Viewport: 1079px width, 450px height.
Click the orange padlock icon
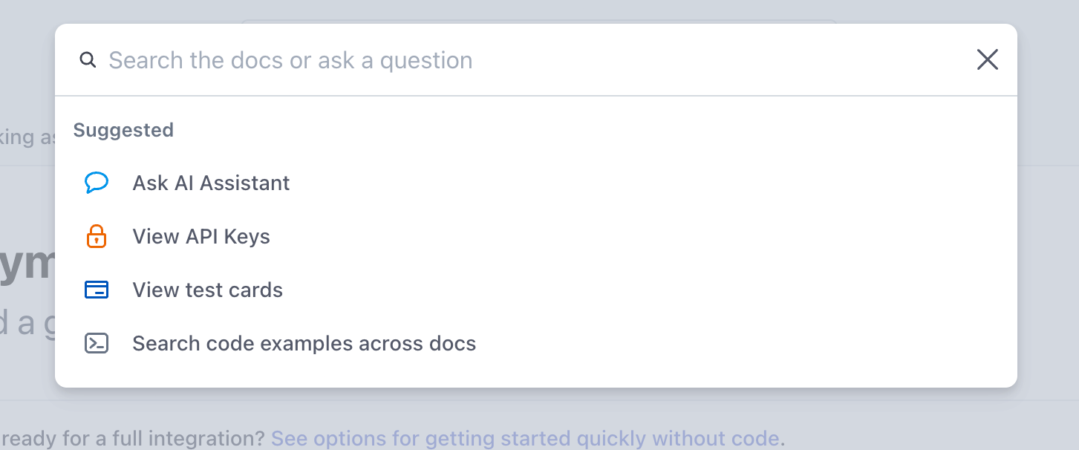pyautogui.click(x=97, y=236)
